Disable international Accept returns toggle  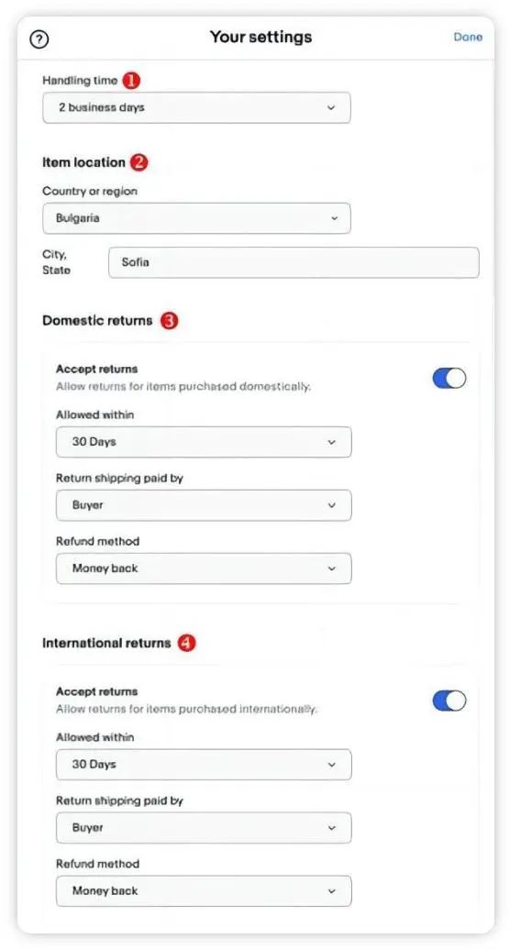[x=449, y=701]
